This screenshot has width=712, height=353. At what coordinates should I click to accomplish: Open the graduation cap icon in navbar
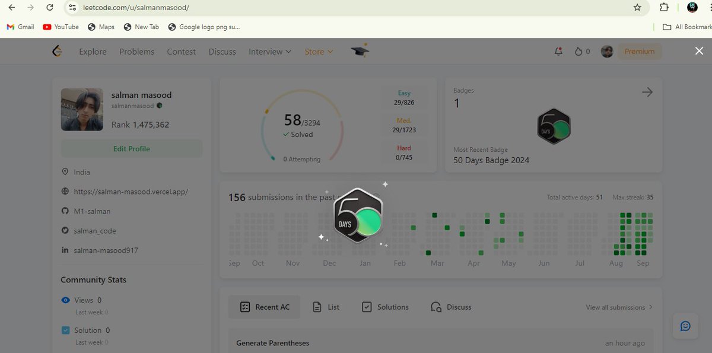360,51
